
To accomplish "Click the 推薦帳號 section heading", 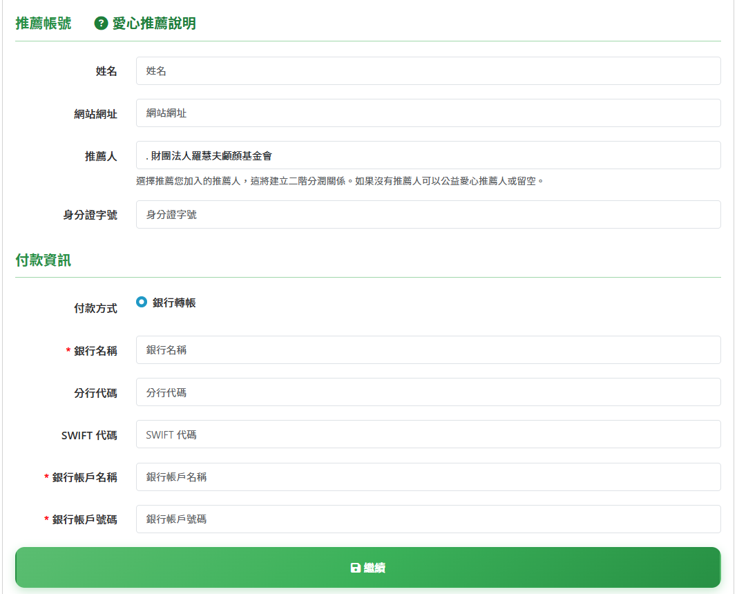I will (44, 23).
